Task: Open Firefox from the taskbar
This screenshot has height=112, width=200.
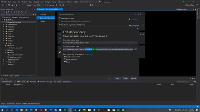Action: (x=36, y=110)
